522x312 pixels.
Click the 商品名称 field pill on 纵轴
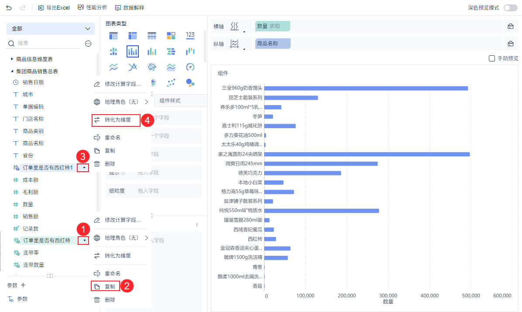coord(273,44)
